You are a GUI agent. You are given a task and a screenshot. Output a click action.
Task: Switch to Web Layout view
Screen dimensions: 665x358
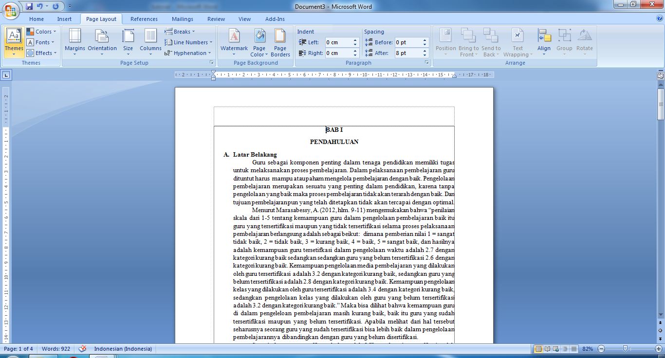(556, 349)
